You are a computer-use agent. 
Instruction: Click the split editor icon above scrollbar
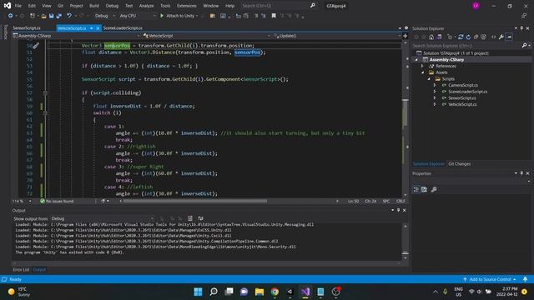[405, 36]
